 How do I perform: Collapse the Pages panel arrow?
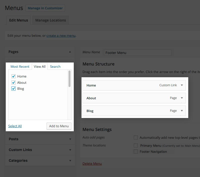[70, 52]
